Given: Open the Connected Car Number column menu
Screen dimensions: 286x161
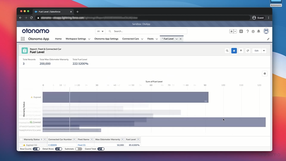Looking at the screenshot, I should point(74,139).
